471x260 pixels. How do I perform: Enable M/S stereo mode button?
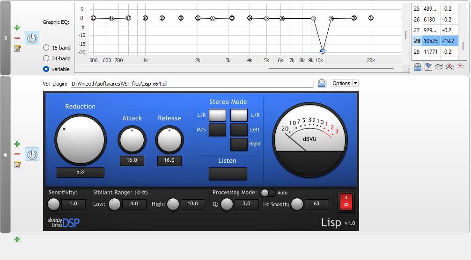pos(218,130)
